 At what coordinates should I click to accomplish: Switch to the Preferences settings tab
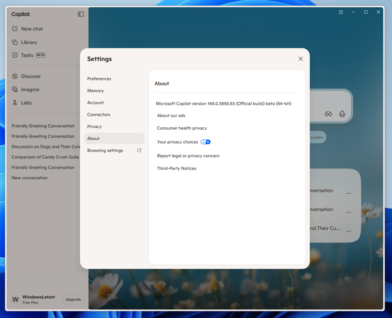click(x=99, y=79)
